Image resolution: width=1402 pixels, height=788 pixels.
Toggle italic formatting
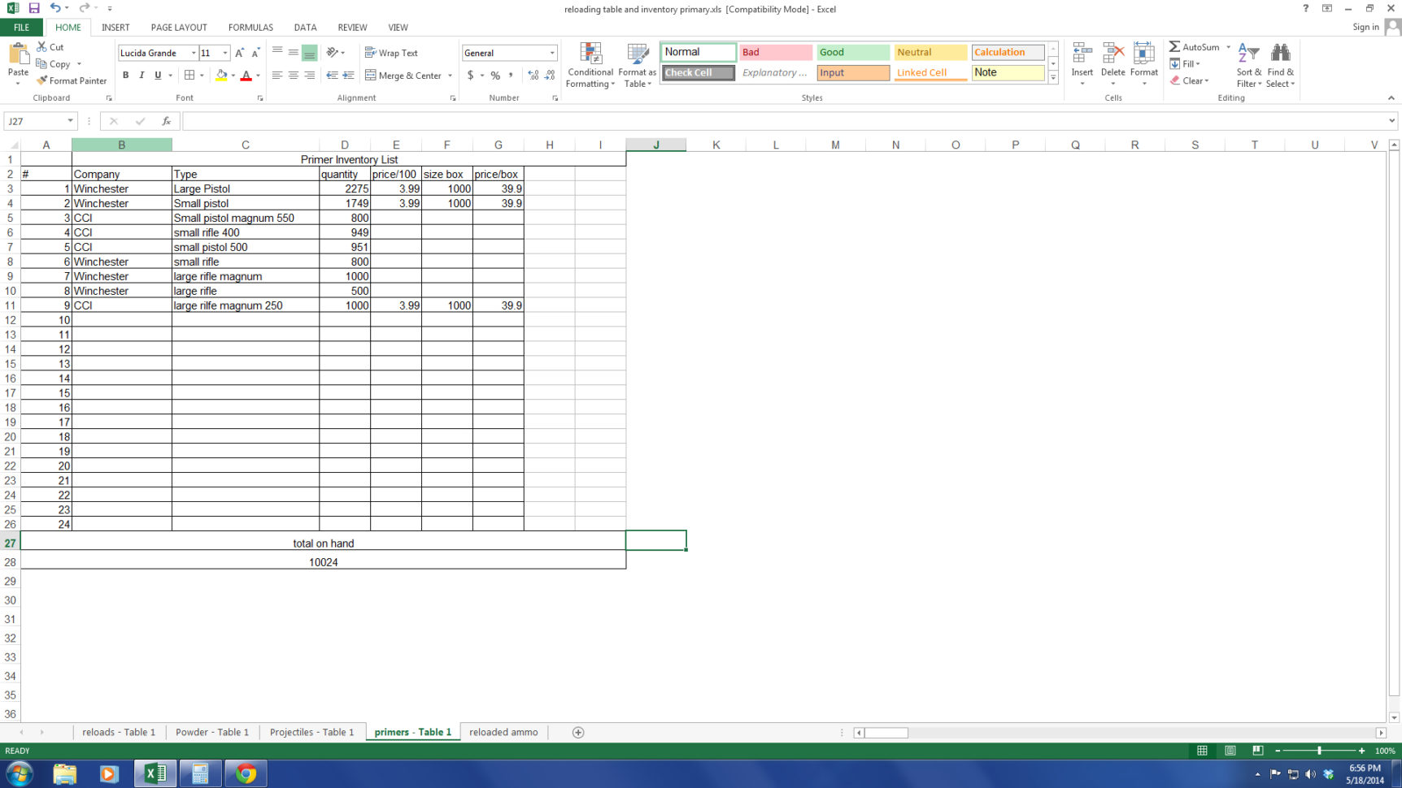click(140, 75)
